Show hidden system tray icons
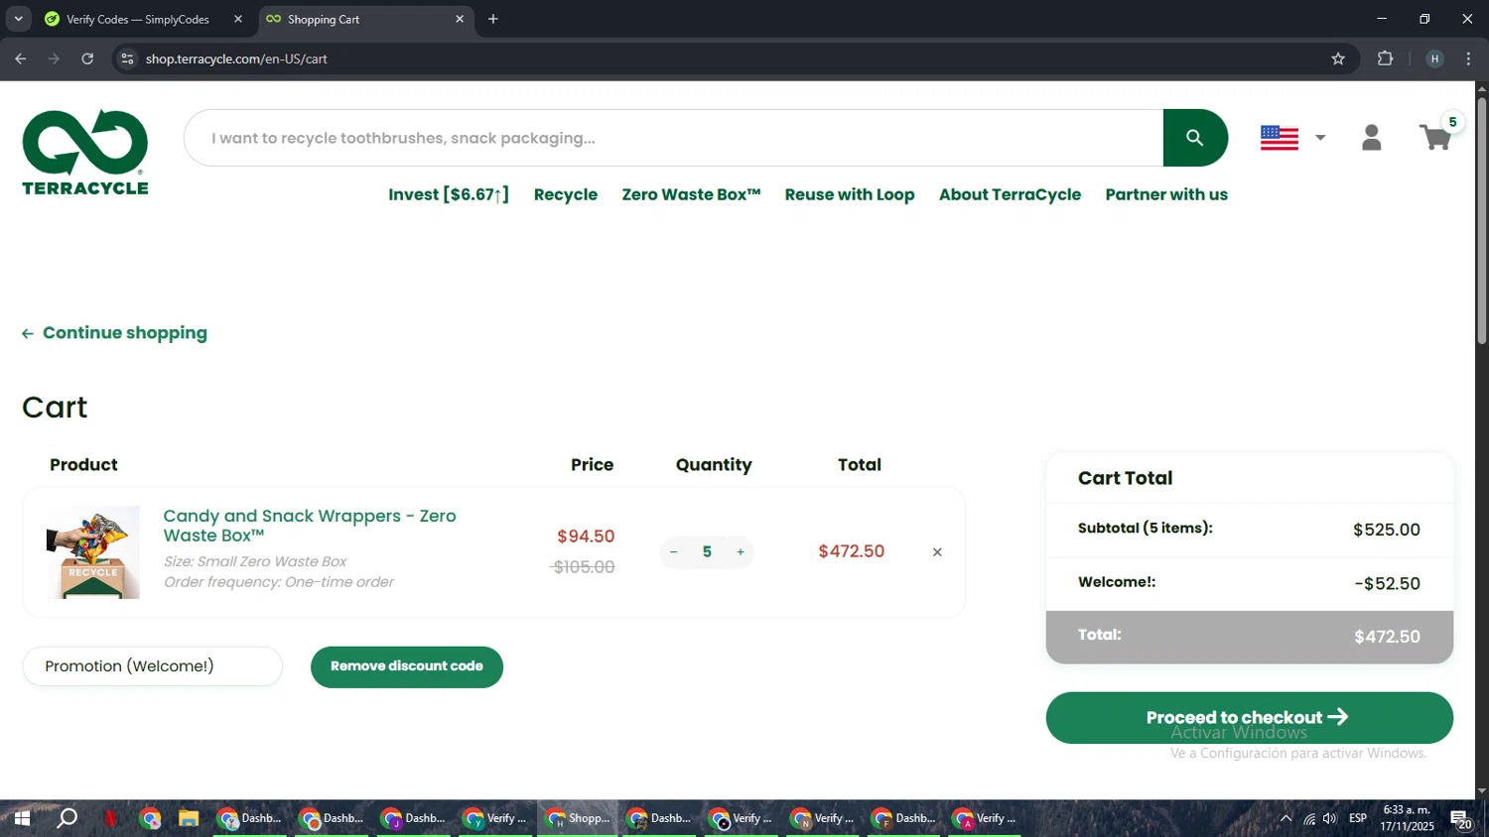Screen dimensions: 1489x837 click(x=1286, y=818)
